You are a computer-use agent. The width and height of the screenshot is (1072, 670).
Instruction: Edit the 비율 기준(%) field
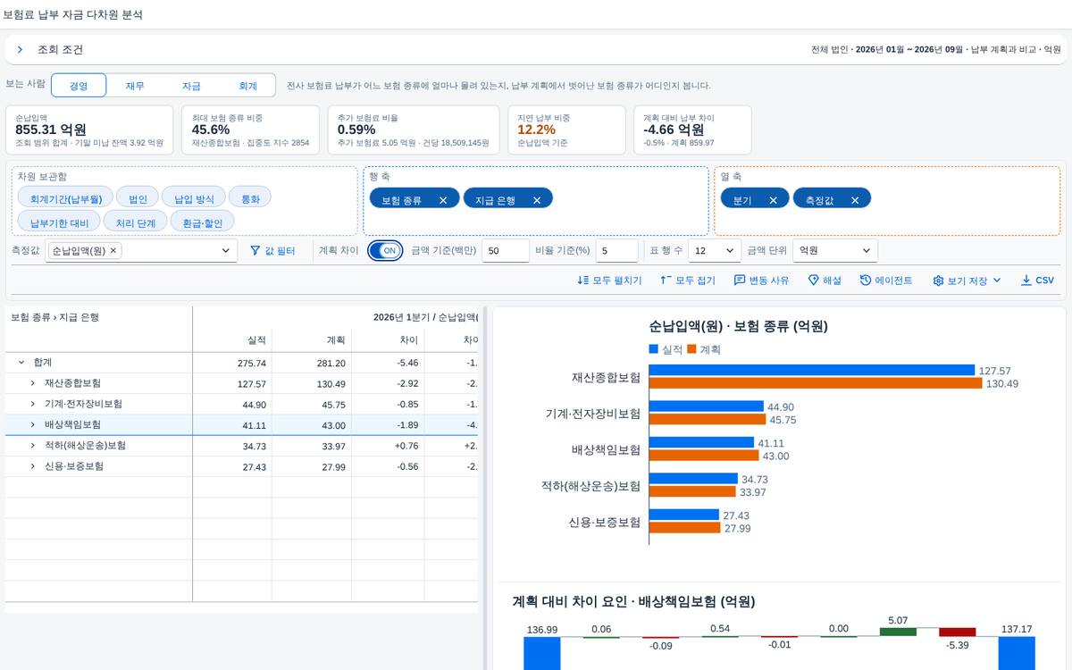point(617,251)
